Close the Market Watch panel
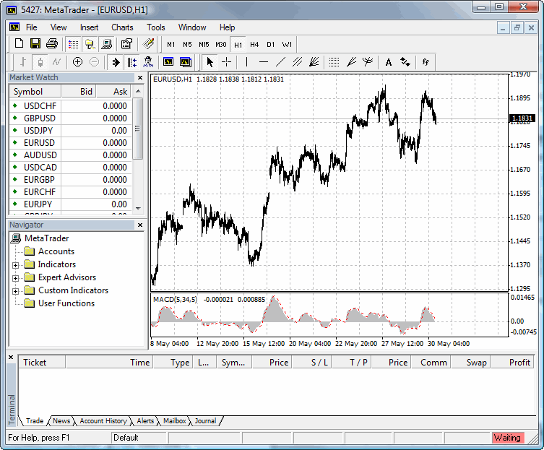Screen dimensions: 544x450 coord(140,78)
